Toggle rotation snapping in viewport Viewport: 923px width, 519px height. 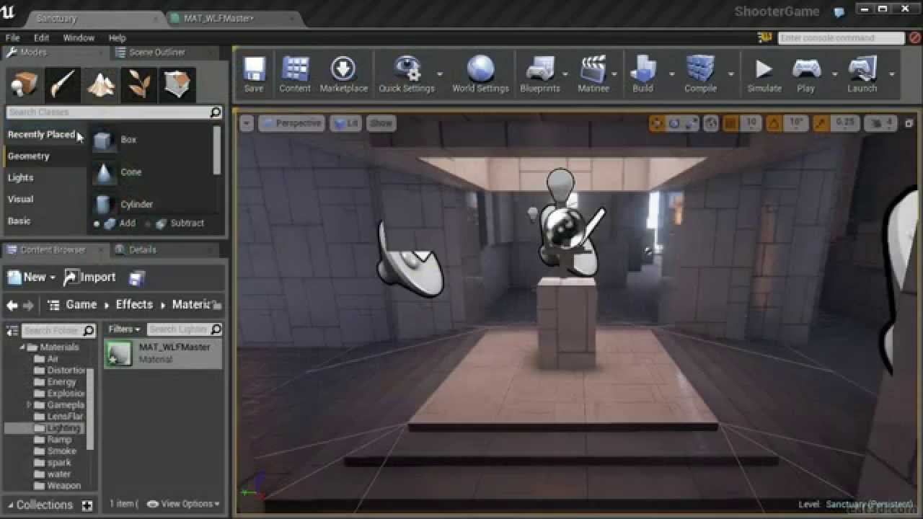click(x=775, y=123)
